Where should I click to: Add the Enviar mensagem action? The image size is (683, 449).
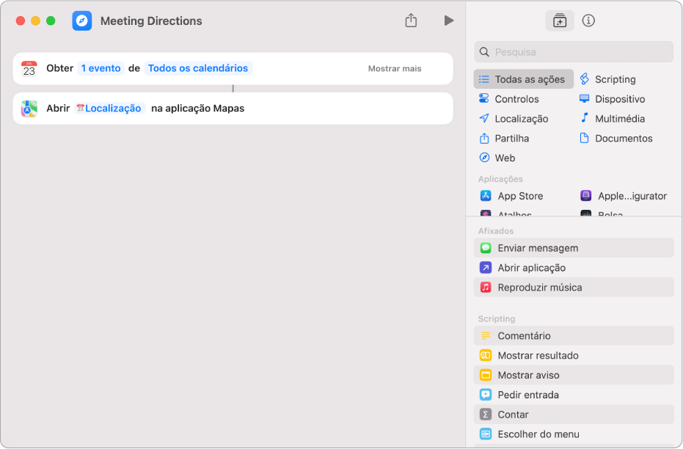573,248
